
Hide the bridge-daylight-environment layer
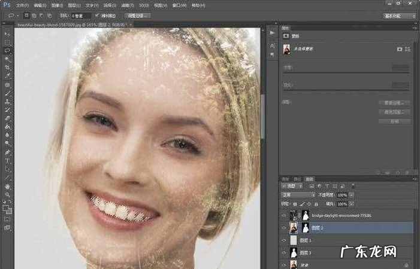[x=284, y=214]
